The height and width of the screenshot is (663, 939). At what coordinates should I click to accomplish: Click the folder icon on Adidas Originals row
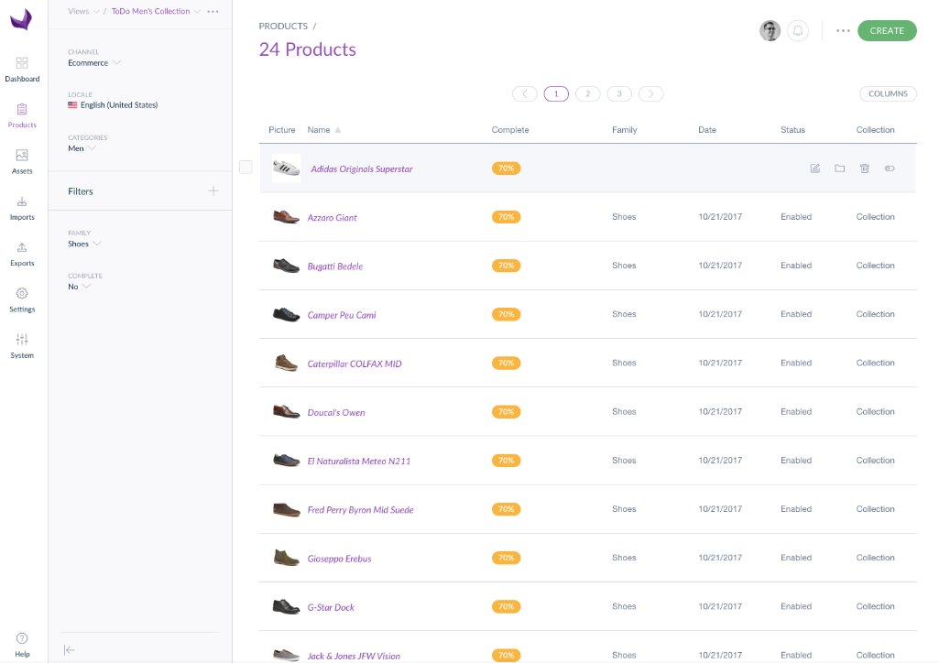[x=839, y=168]
